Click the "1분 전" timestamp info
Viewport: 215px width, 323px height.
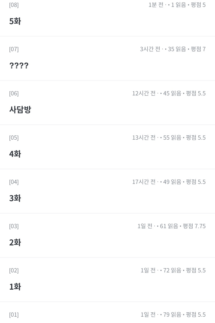click(x=156, y=5)
